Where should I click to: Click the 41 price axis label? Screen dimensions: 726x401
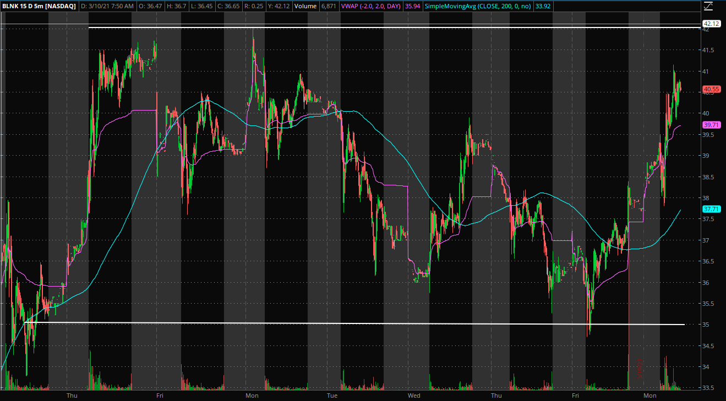(x=706, y=72)
